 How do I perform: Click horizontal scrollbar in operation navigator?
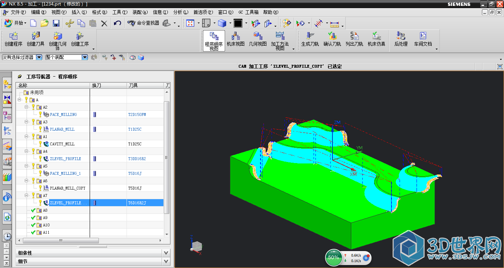click(x=61, y=240)
